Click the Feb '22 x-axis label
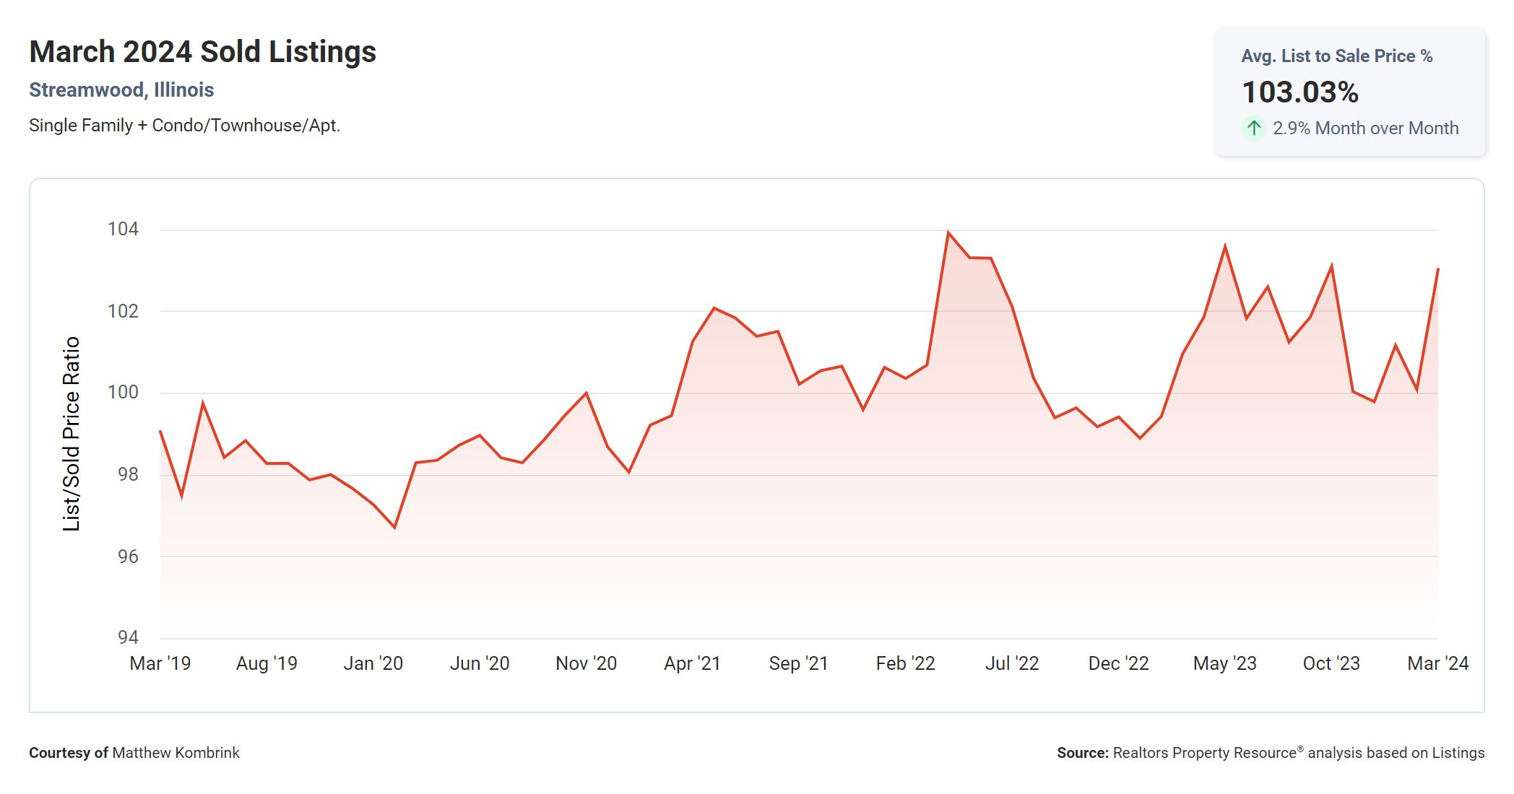1514x794 pixels. click(905, 663)
